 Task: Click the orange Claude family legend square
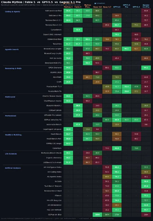(64, 3)
